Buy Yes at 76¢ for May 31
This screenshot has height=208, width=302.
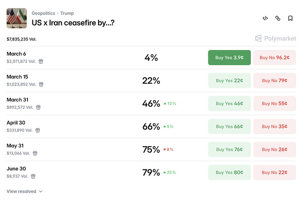click(229, 149)
